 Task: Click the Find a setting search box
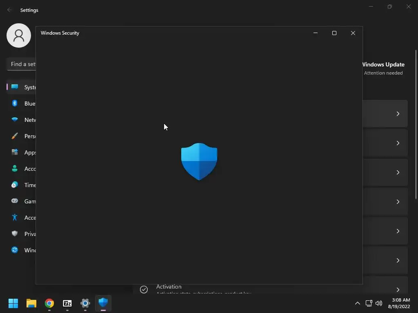(x=21, y=64)
